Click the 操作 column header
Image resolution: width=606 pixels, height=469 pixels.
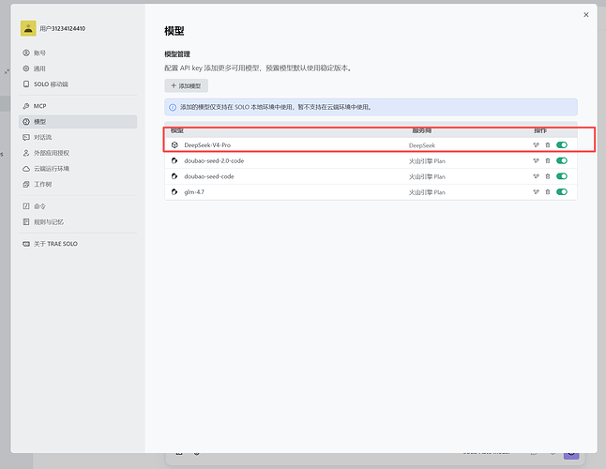click(x=540, y=130)
